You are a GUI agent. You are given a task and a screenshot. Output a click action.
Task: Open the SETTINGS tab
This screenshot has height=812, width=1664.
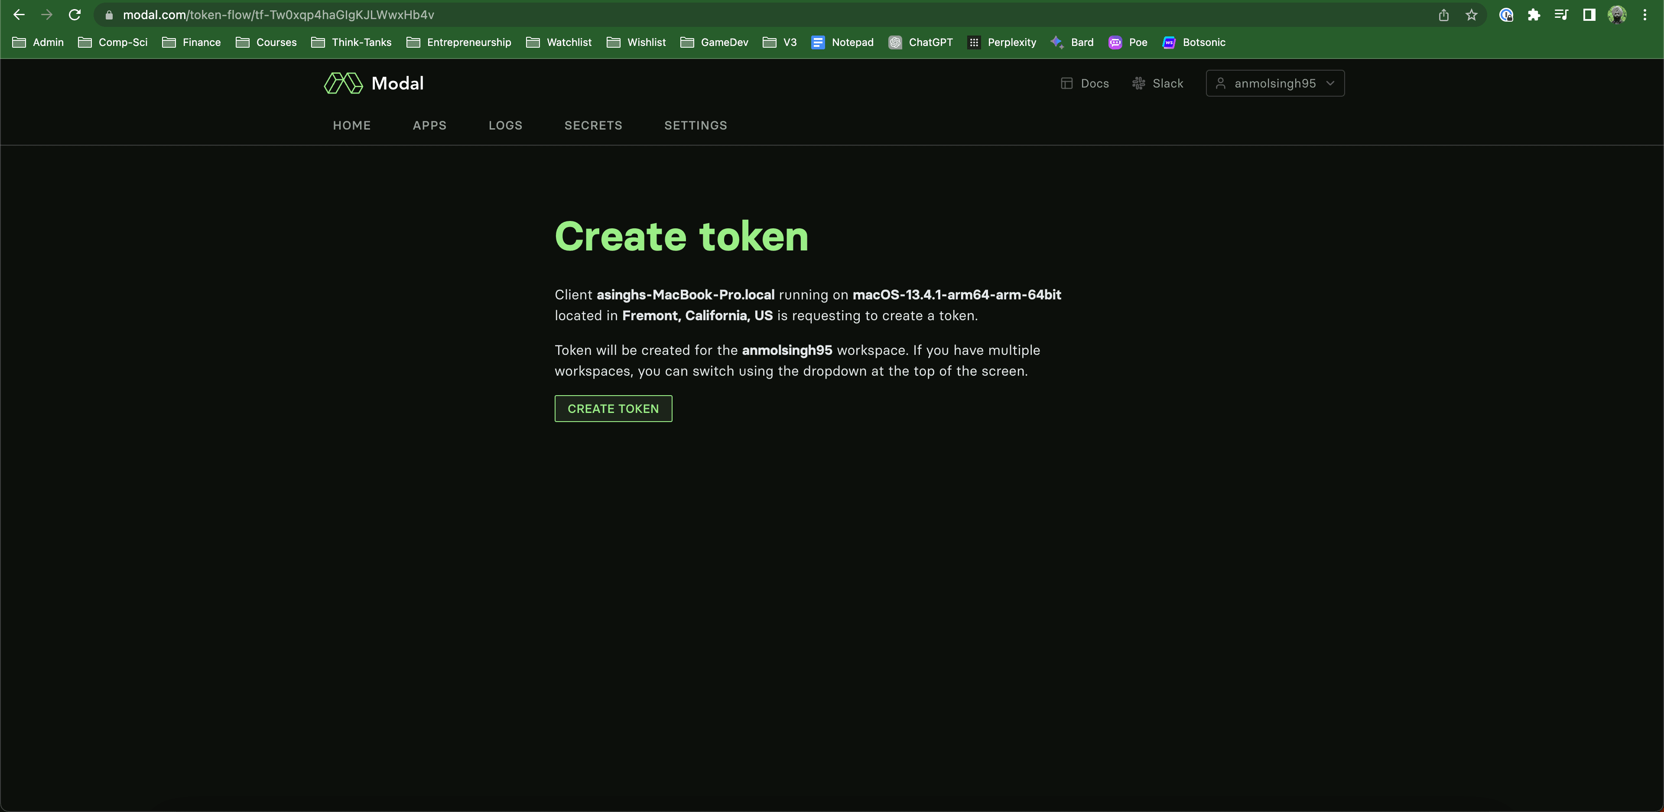point(695,125)
